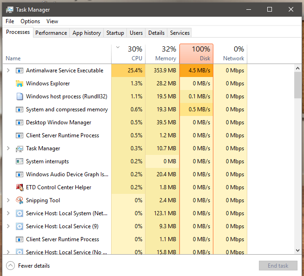Viewport: 304px width, 276px height.
Task: Open the File menu
Action: click(10, 21)
